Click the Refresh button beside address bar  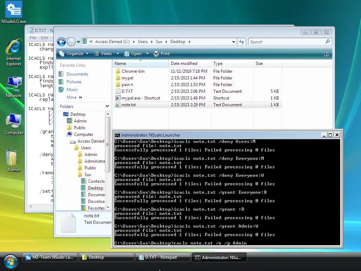coord(241,42)
